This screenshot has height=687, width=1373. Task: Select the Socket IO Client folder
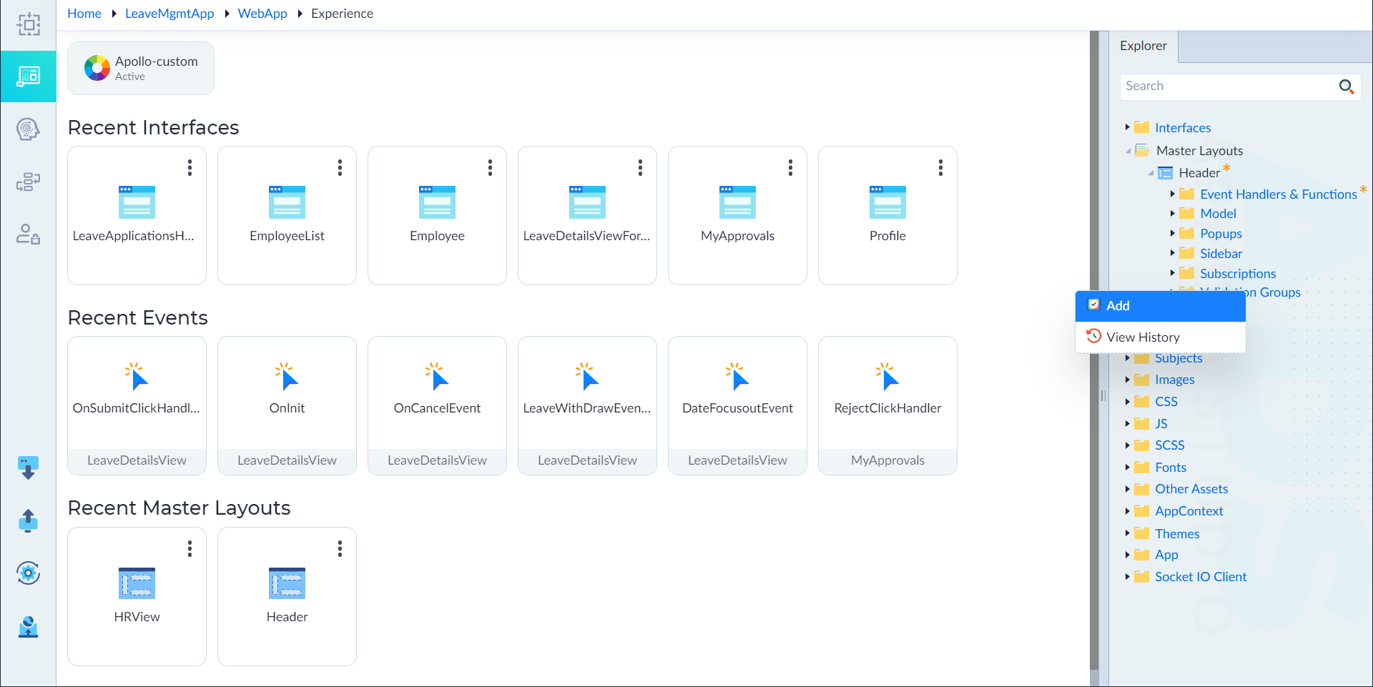[x=1201, y=577]
